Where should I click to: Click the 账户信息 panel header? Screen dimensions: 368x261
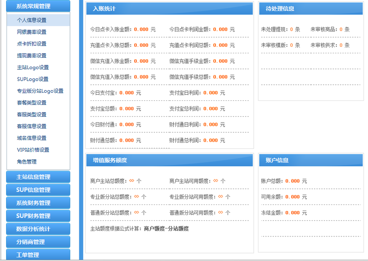[311, 160]
